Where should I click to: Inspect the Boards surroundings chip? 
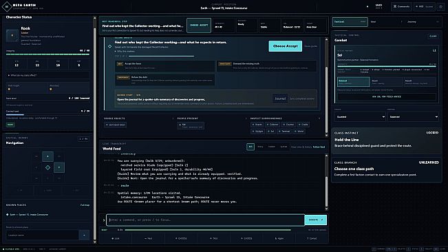257,125
